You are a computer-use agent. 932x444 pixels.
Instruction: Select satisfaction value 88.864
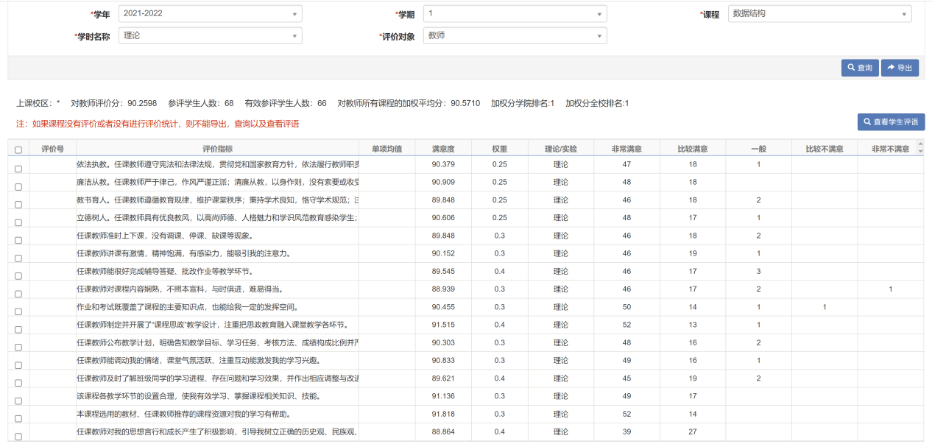[x=443, y=431]
